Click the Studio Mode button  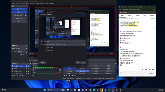tap(19, 18)
